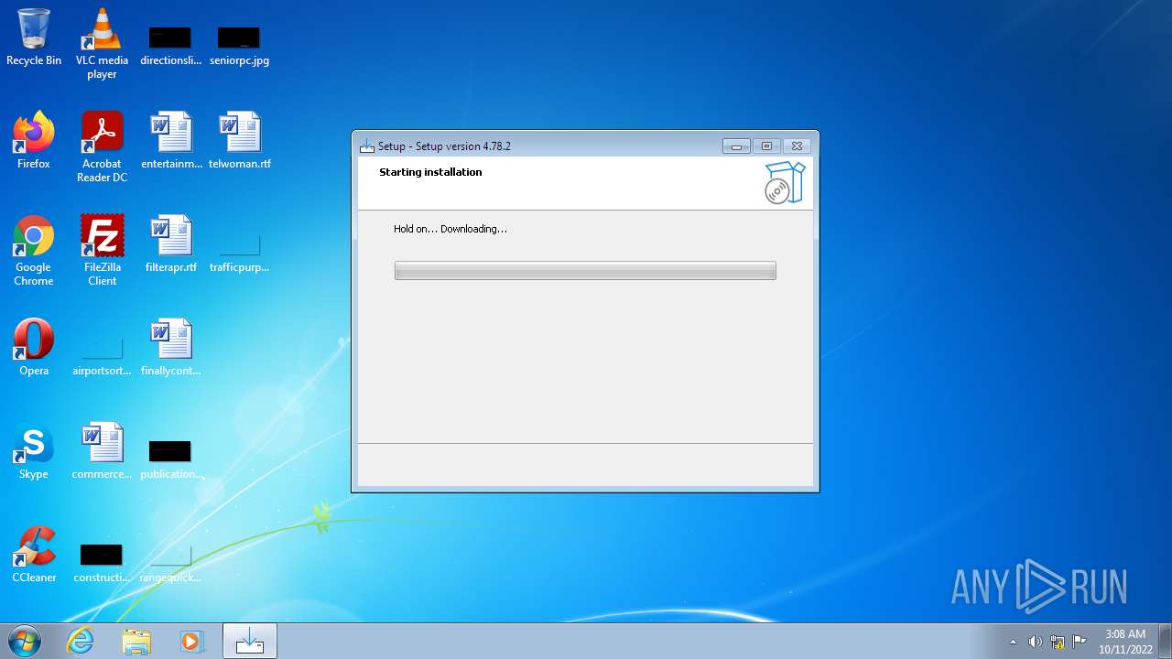Select the directionsli... desktop file
The height and width of the screenshot is (659, 1172).
pyautogui.click(x=170, y=46)
